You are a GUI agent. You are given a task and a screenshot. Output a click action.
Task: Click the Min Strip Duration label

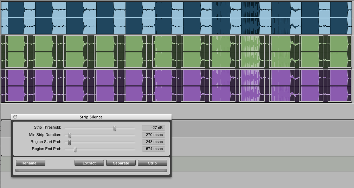click(45, 135)
